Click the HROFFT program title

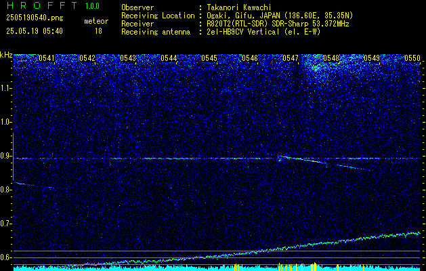(x=43, y=5)
